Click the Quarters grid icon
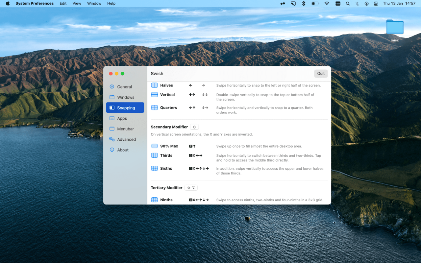Viewport: 421px width, 263px height. point(154,108)
